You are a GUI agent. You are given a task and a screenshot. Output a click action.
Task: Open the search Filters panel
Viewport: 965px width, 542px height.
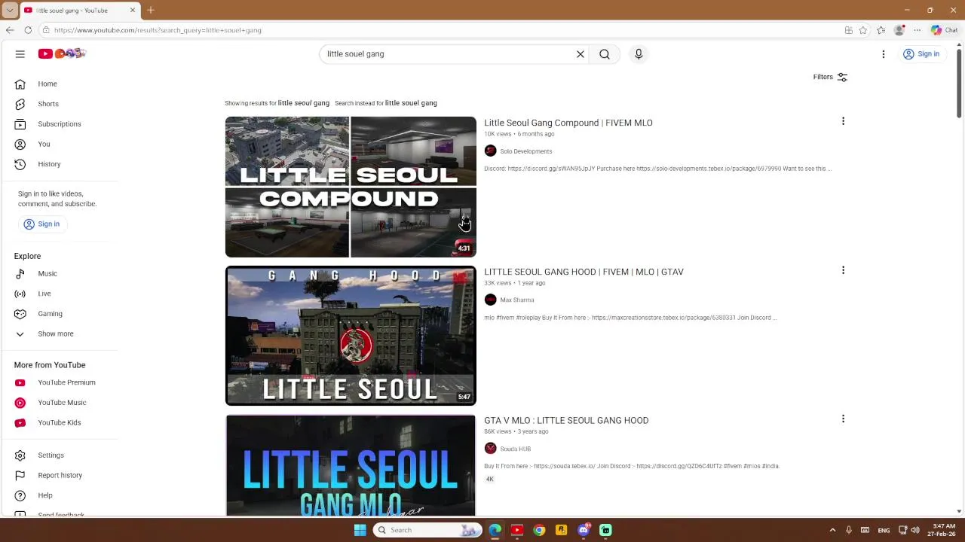[830, 77]
